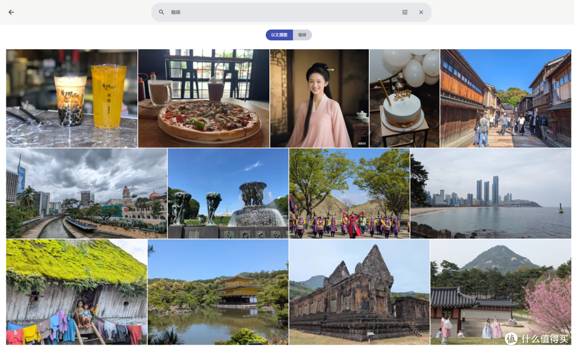This screenshot has width=574, height=351.
Task: Click the back arrow icon
Action: pyautogui.click(x=11, y=12)
